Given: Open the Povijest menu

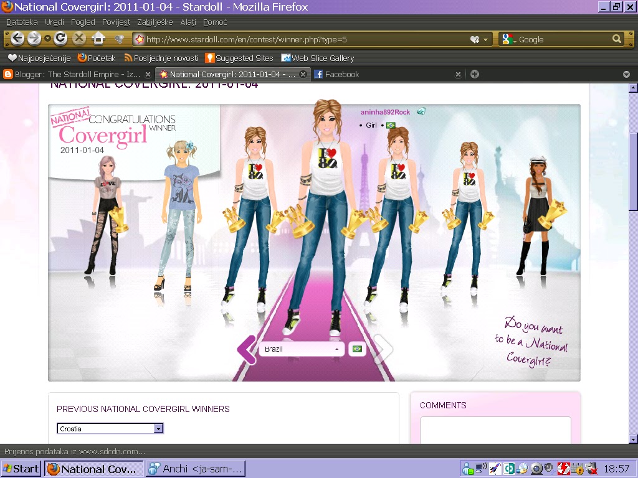Looking at the screenshot, I should pos(116,22).
